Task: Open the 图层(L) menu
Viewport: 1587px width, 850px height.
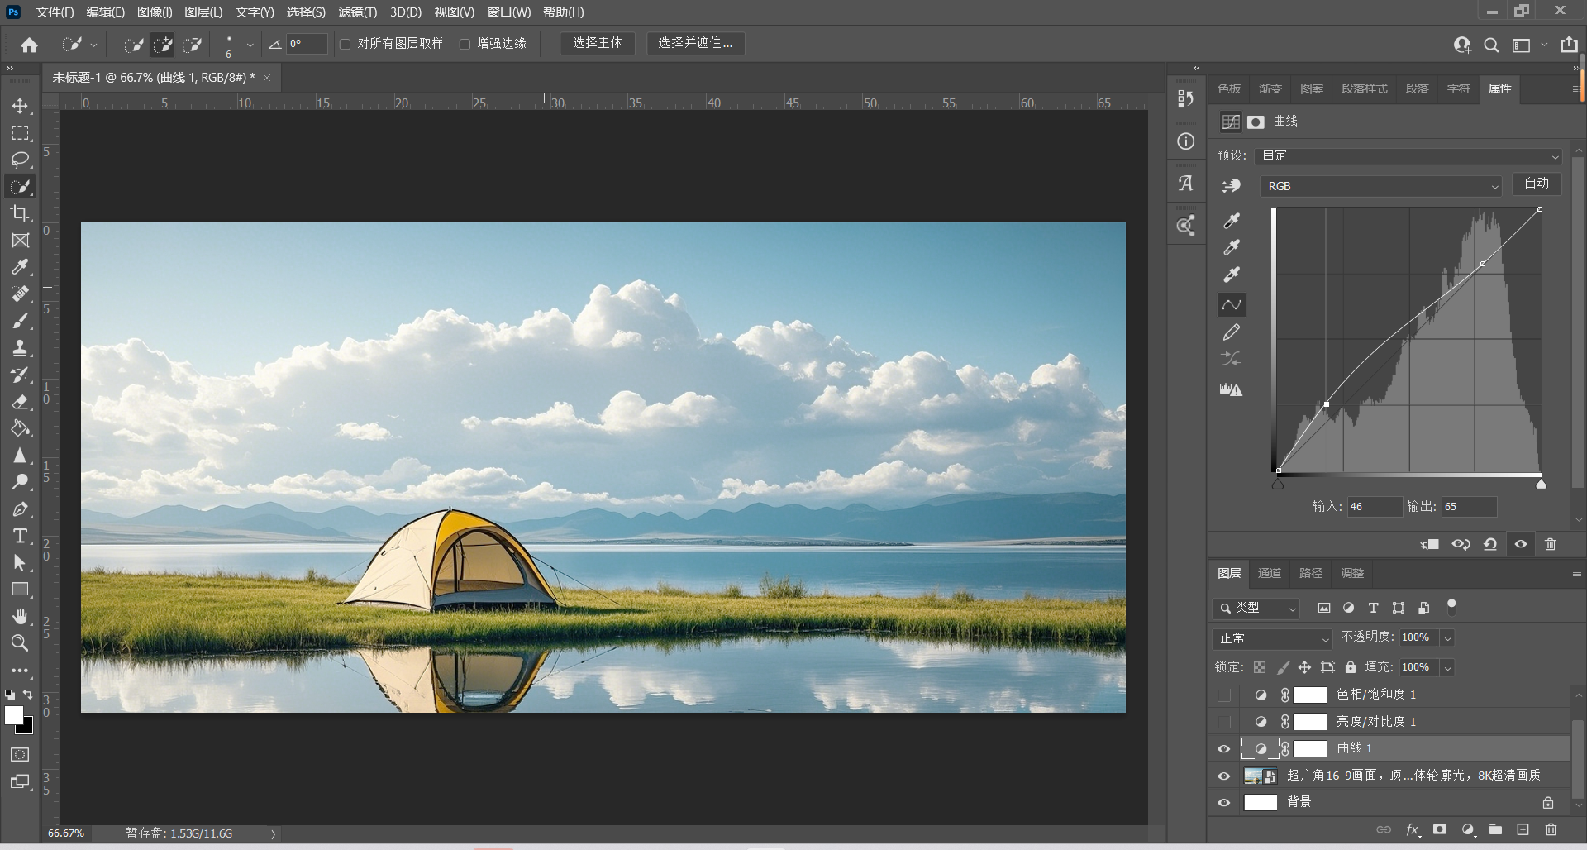Action: [x=203, y=12]
